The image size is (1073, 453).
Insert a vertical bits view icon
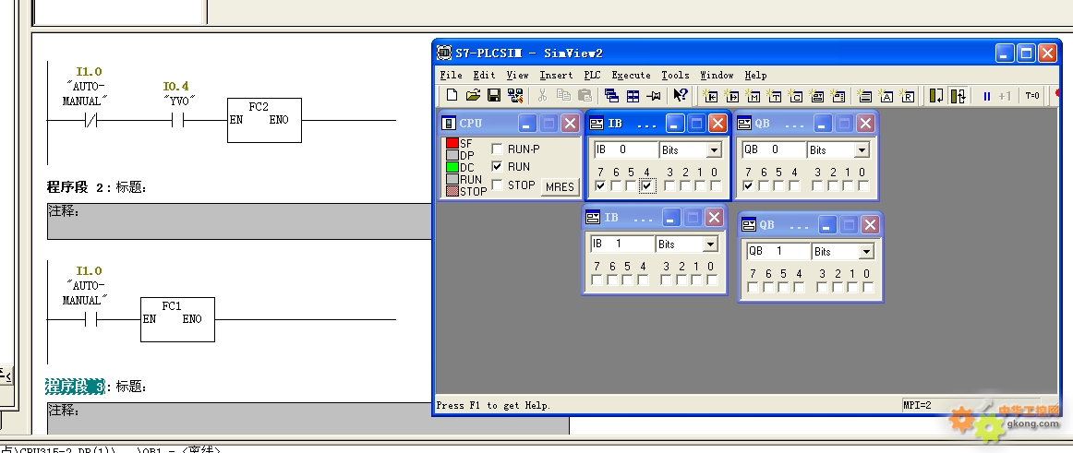[x=838, y=96]
